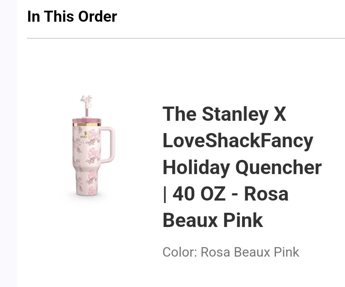Open the Stanley X product title link
345x287 pixels.
224,114
